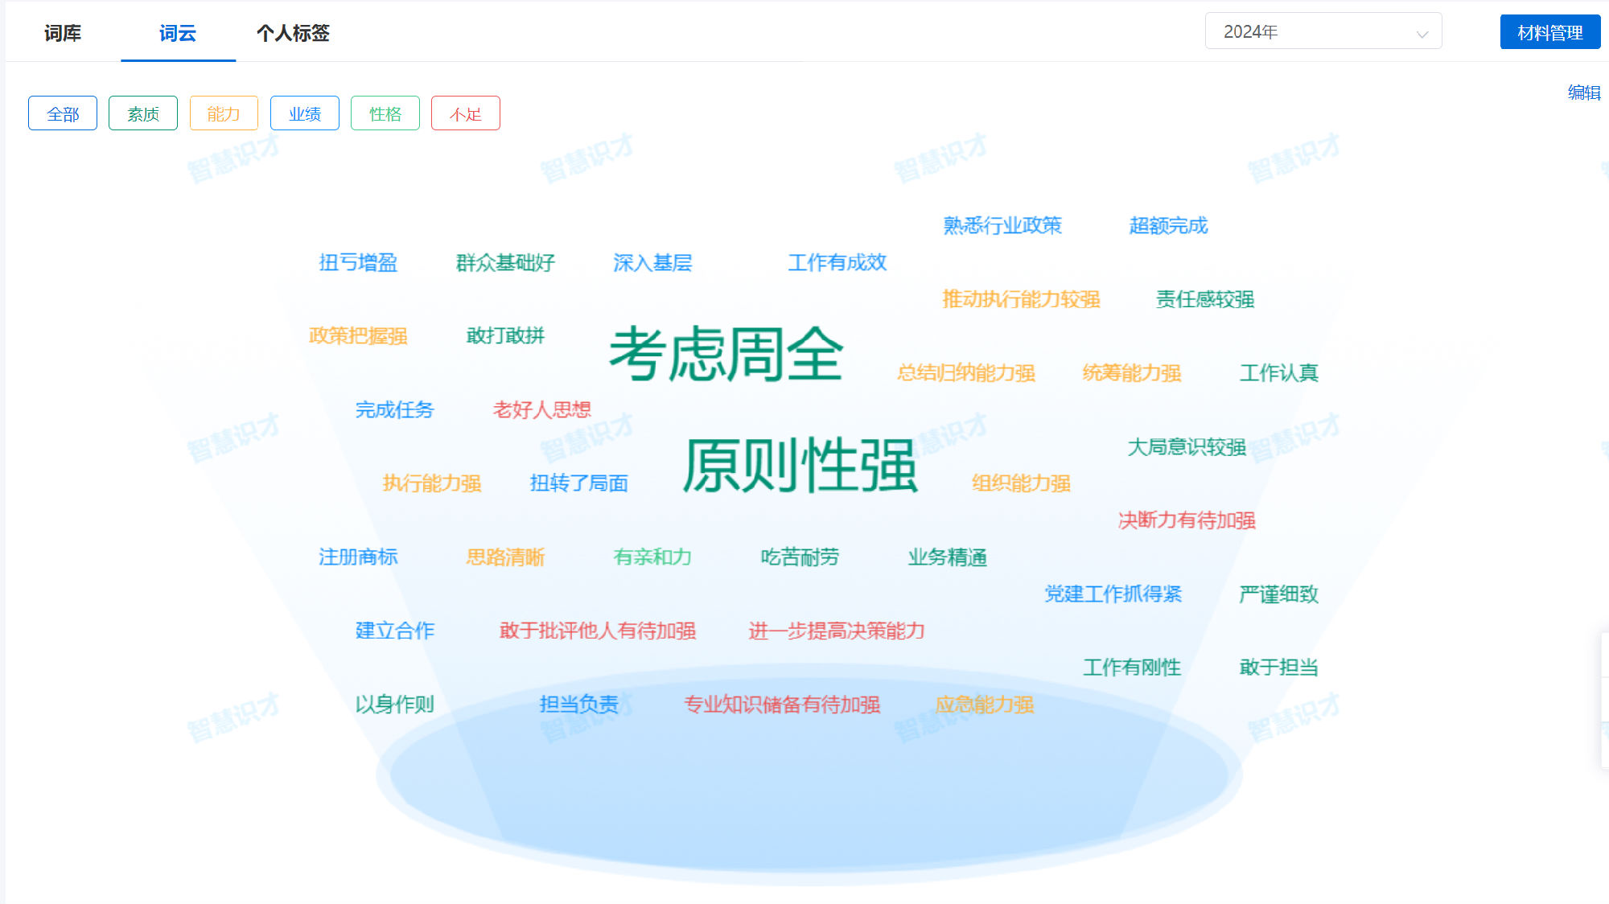
Task: Click the 扭亏增盈 tag
Action: coord(360,263)
